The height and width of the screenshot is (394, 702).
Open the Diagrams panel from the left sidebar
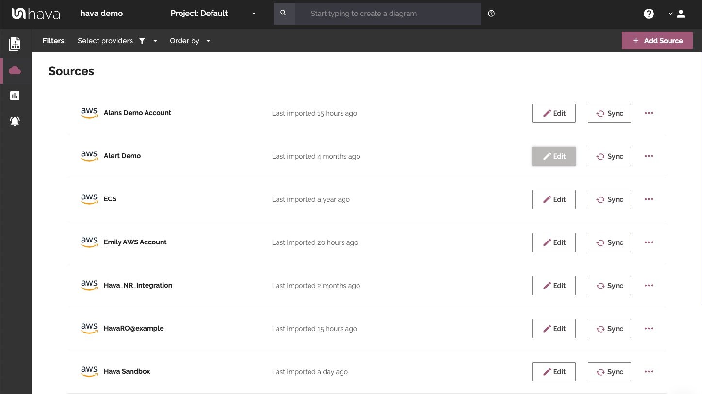pos(15,44)
